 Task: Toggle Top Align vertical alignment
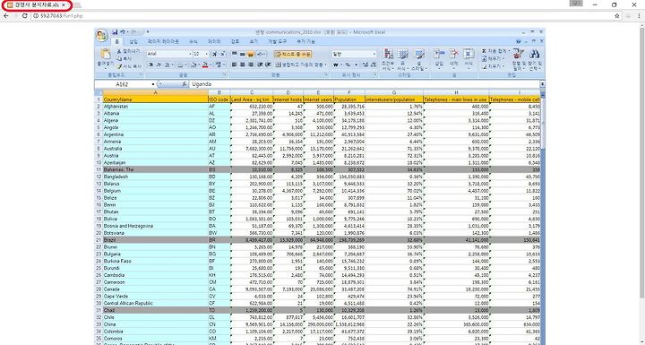pos(234,54)
